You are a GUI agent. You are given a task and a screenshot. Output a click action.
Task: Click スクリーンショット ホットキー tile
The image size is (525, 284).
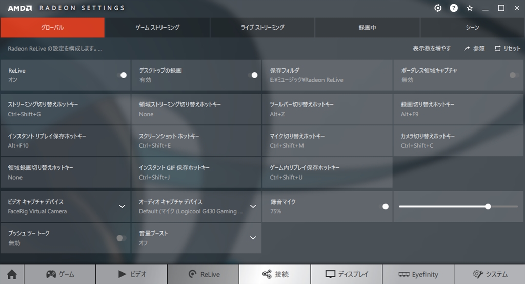coord(196,141)
